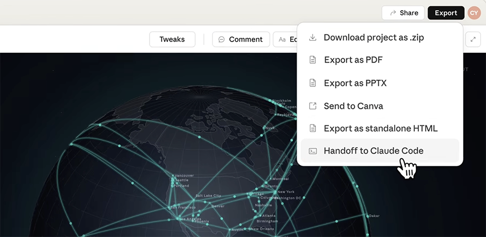Image resolution: width=486 pixels, height=237 pixels.
Task: Click the document icon beside Export as PDF
Action: tap(313, 60)
